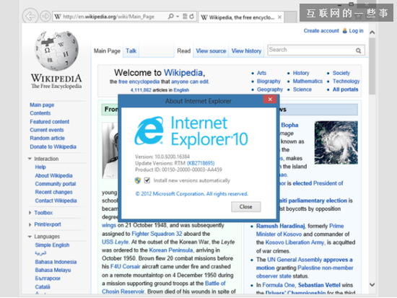Image resolution: width=397 pixels, height=298 pixels.
Task: Click Close button in About Internet Explorer
Action: click(246, 207)
